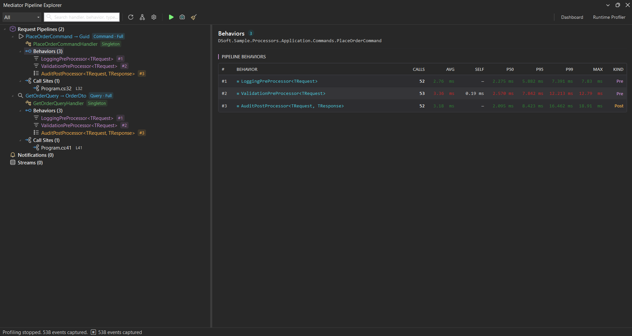Viewport: 632px width, 336px height.
Task: Click the window dropdown chevron in title bar
Action: (608, 5)
